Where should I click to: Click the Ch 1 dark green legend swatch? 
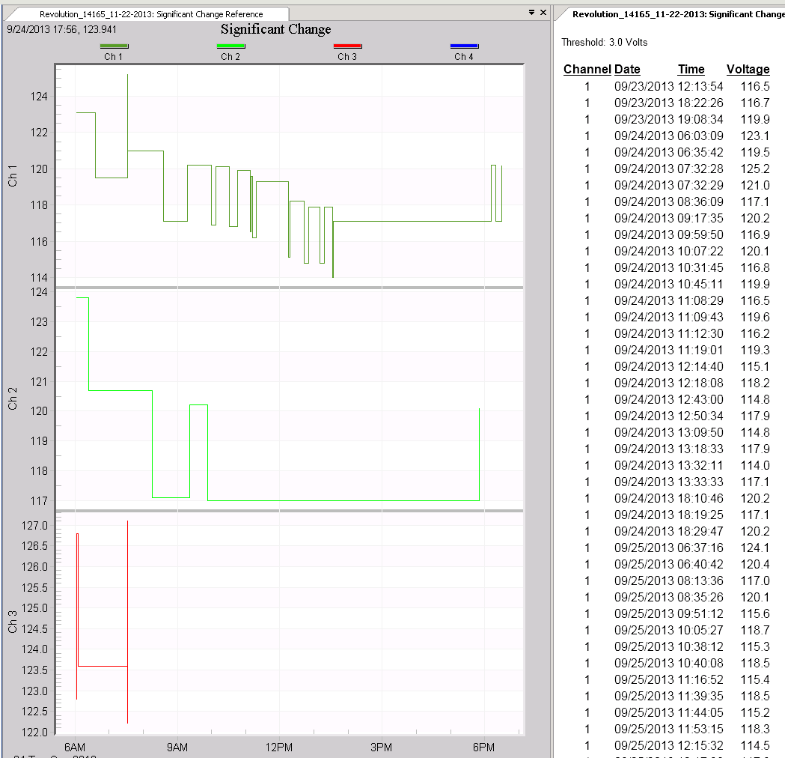tap(114, 46)
